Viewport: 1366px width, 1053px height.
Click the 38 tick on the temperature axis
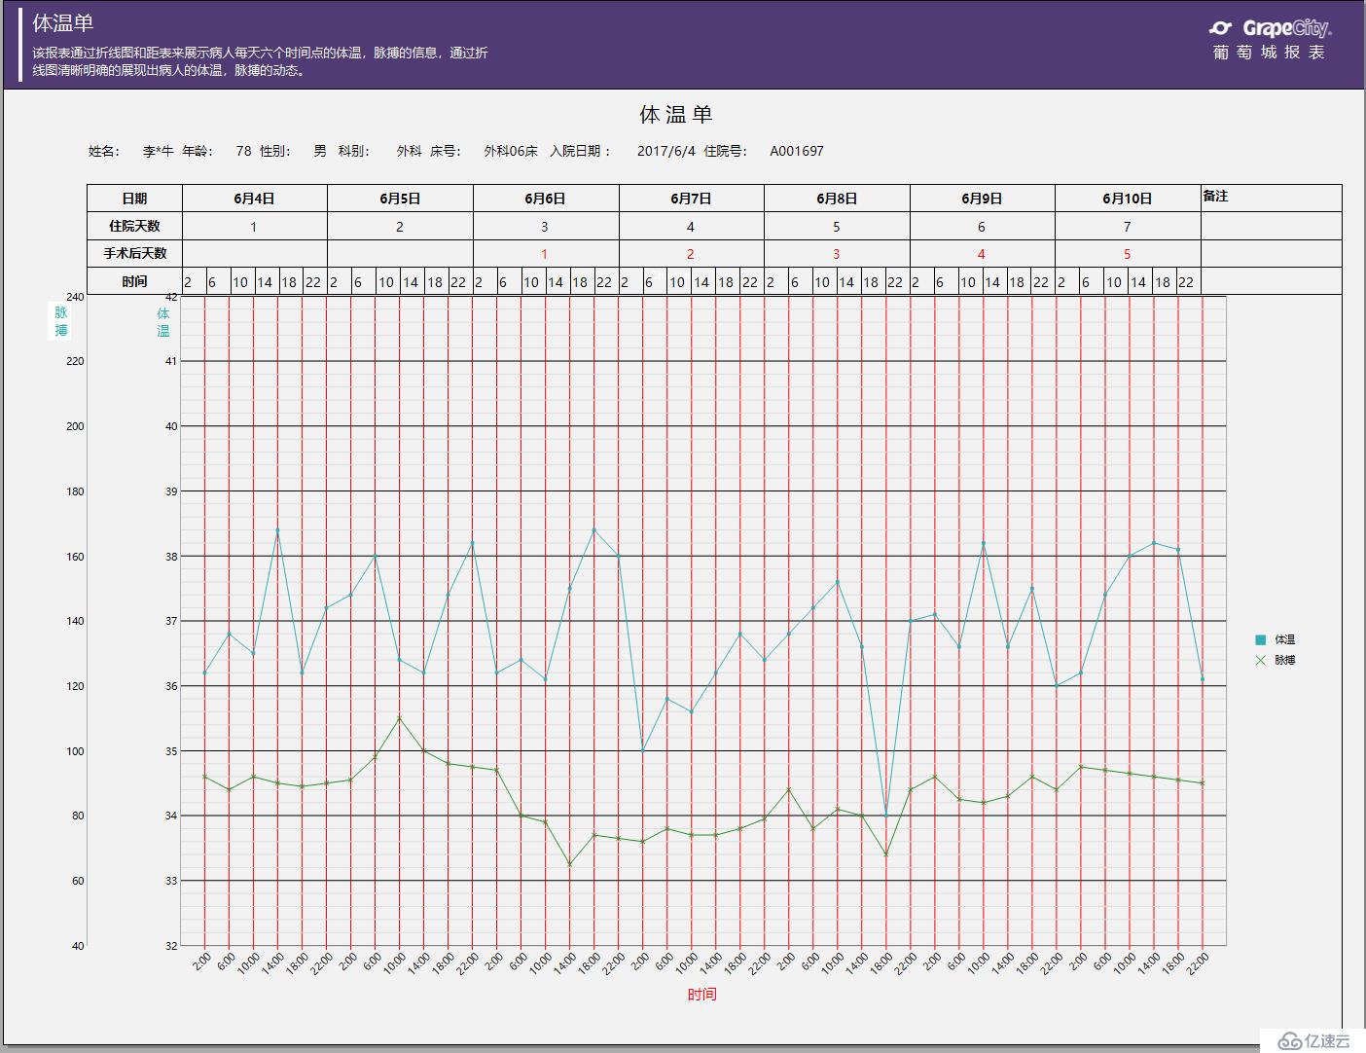tap(171, 557)
